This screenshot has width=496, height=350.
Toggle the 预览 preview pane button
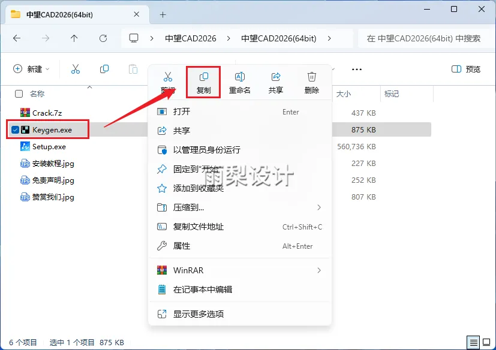[x=465, y=69]
